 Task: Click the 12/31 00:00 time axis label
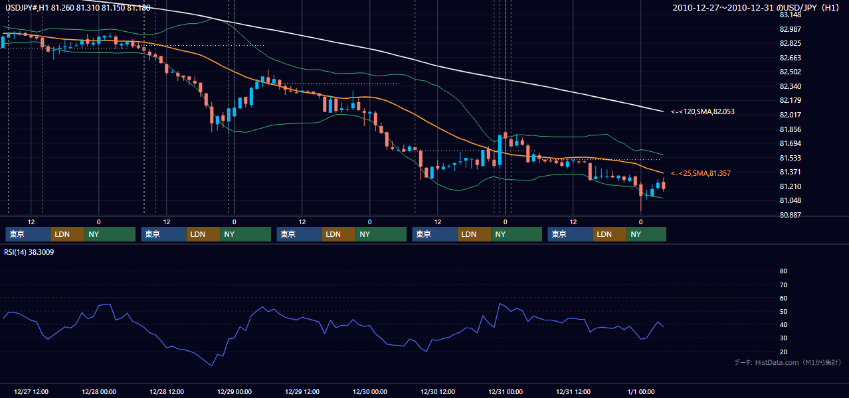click(x=505, y=391)
